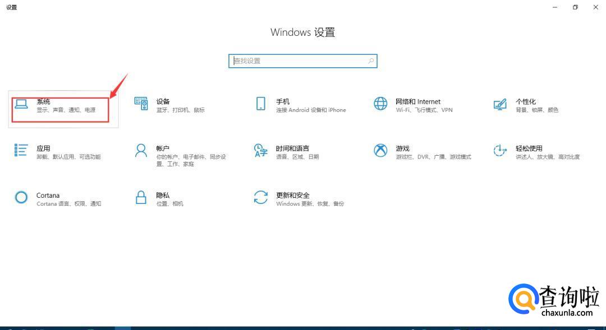The image size is (606, 330).
Task: Click the 时间和语言 title text
Action: [x=292, y=148]
